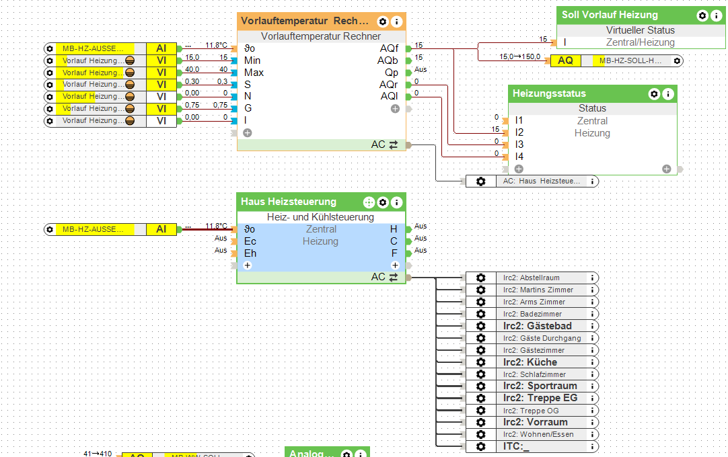Show info for Irc2: Gästebad
The image size is (728, 457).
[593, 326]
